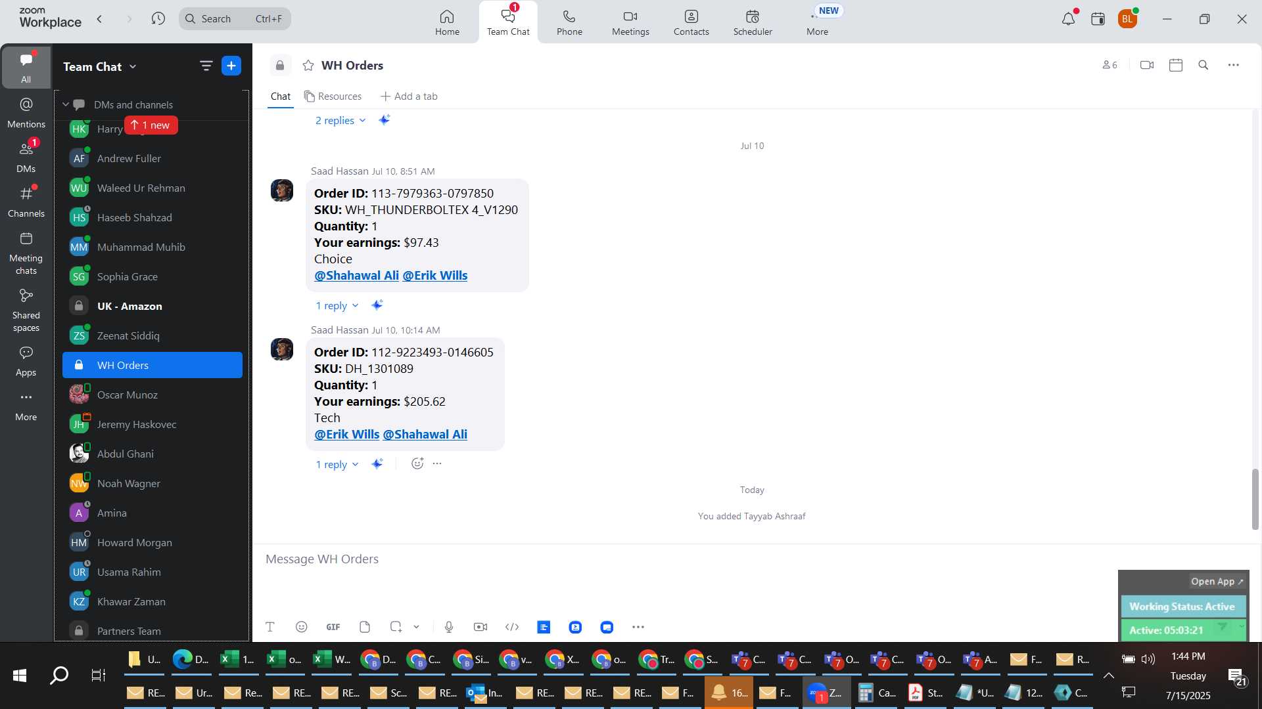Open more actions for 10:14 AM message
The height and width of the screenshot is (709, 1262).
coord(437,463)
